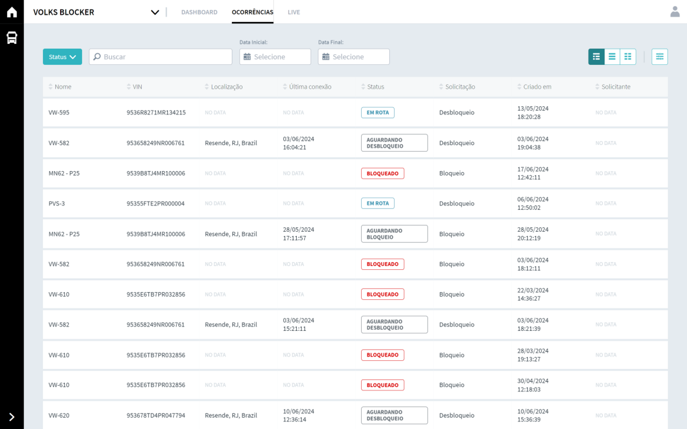Sort by Status column header
This screenshot has height=429, width=687.
(x=372, y=87)
